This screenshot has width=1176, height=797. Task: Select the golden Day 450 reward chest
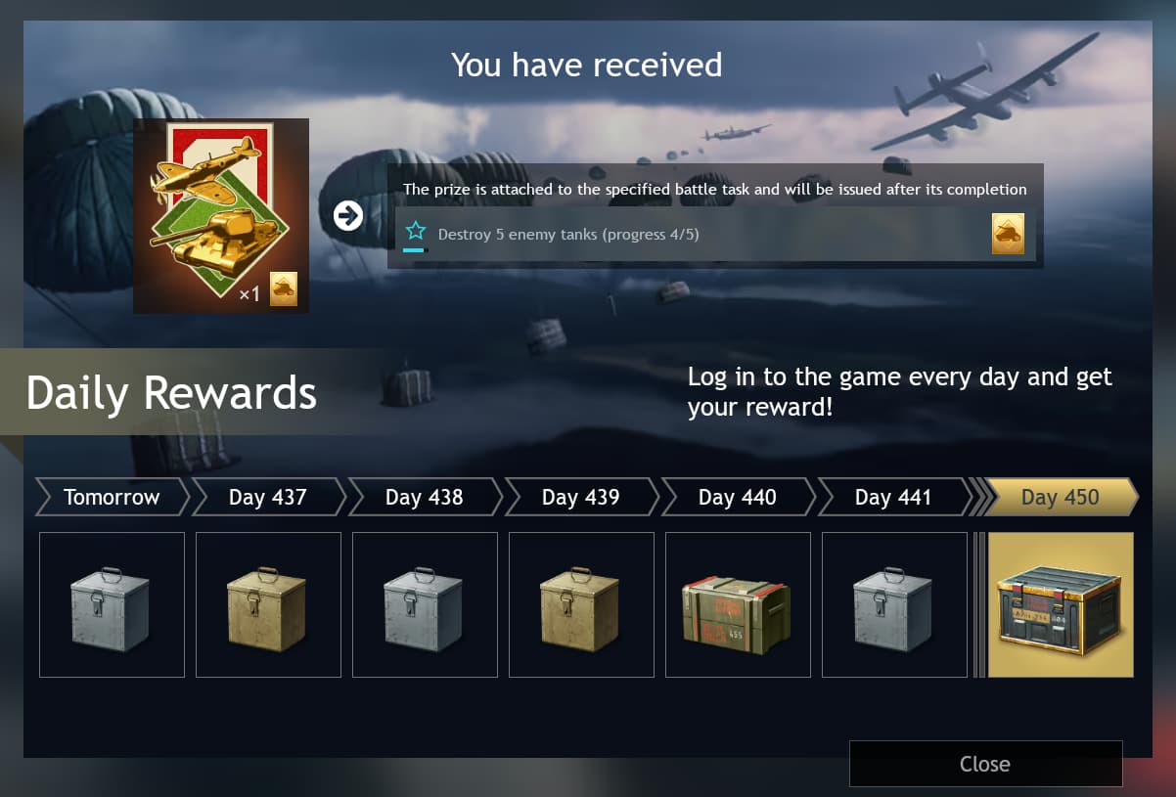point(1061,604)
